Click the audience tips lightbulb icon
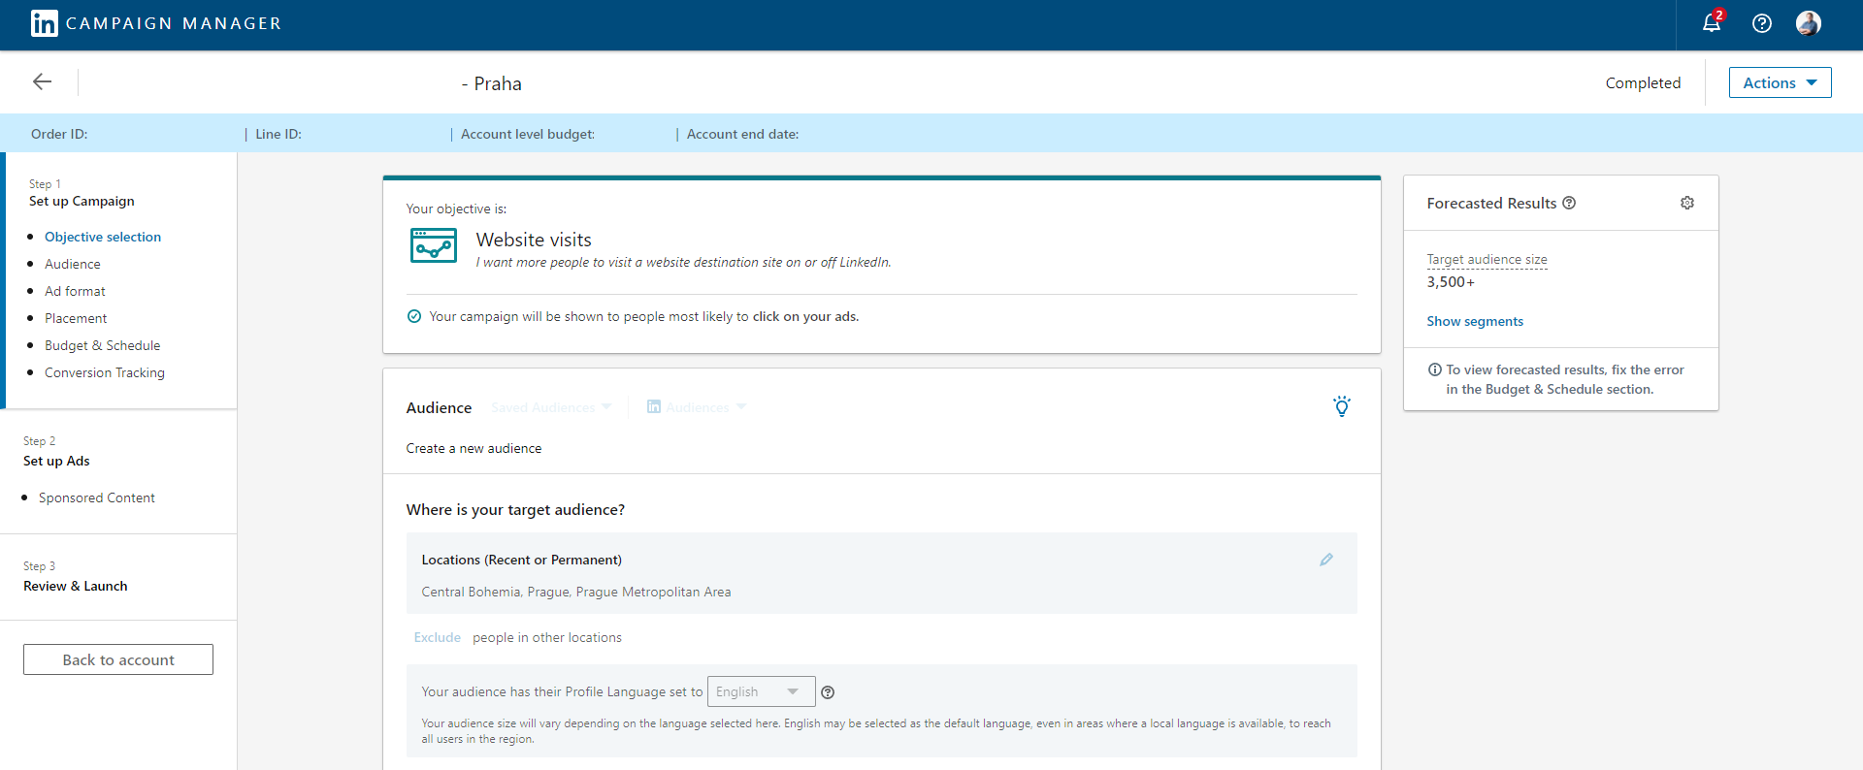The width and height of the screenshot is (1863, 770). 1341,406
